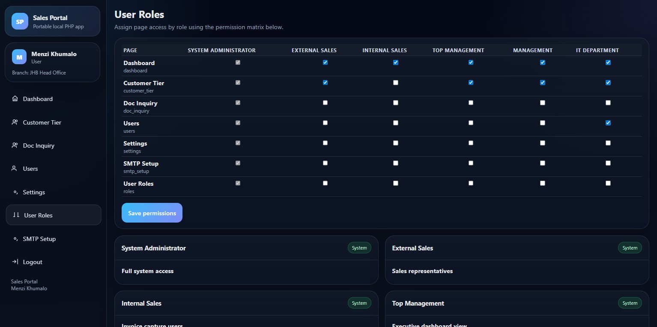Click the Users person icon in sidebar
Image resolution: width=657 pixels, height=327 pixels.
pyautogui.click(x=15, y=169)
